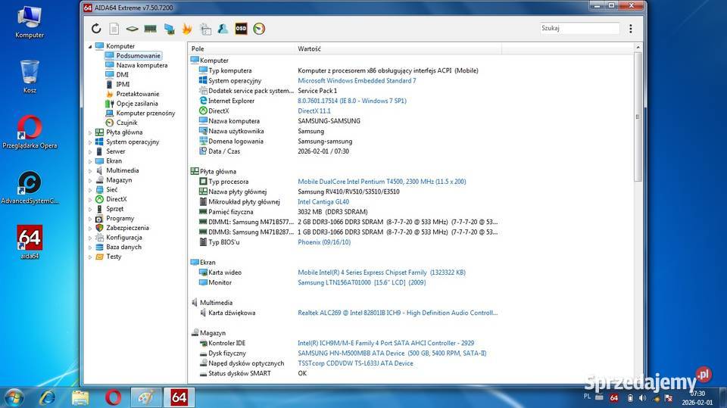
Task: Click the taskbar clock showing 07:30
Action: coord(697,394)
